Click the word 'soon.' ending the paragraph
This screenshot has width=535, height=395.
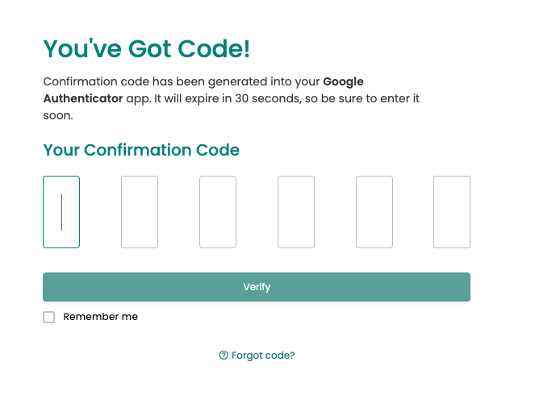[x=58, y=115]
